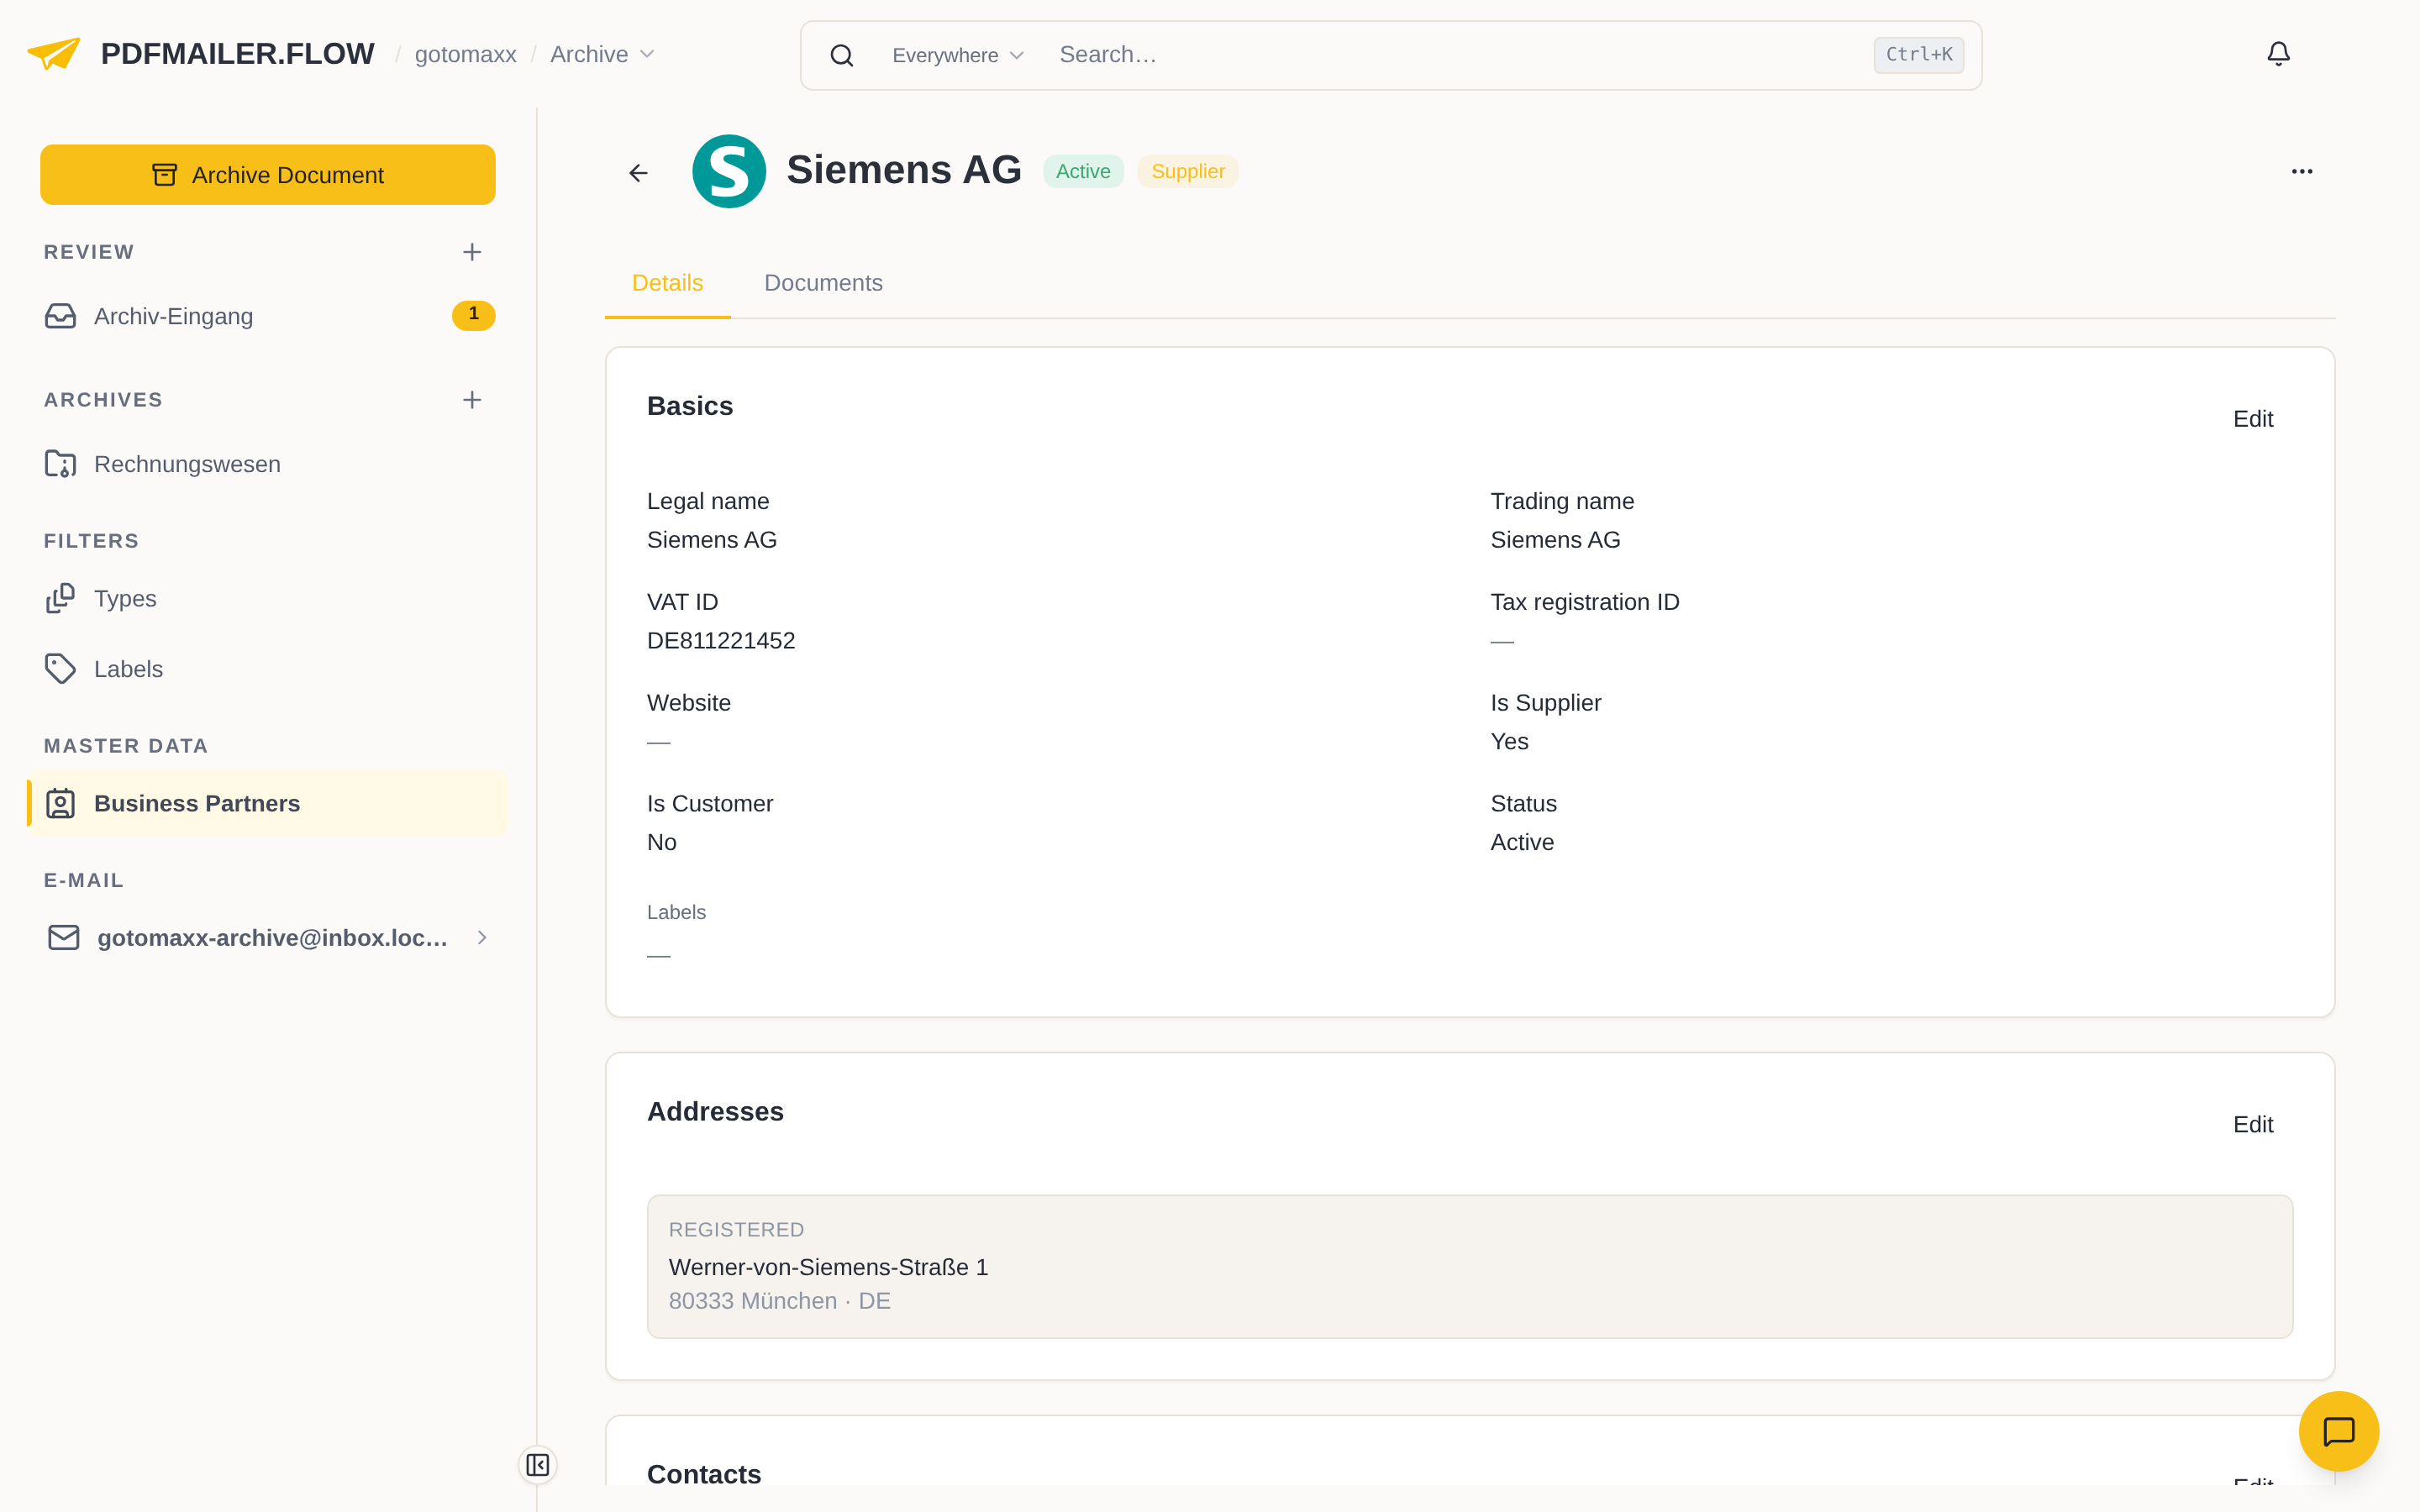Open the Labels filter
Viewport: 2420px width, 1512px height.
pyautogui.click(x=268, y=669)
